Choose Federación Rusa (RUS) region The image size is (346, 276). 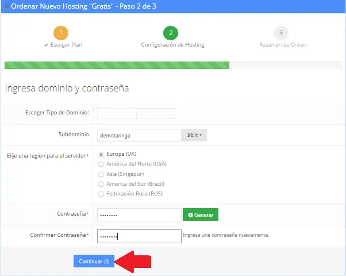tap(101, 194)
